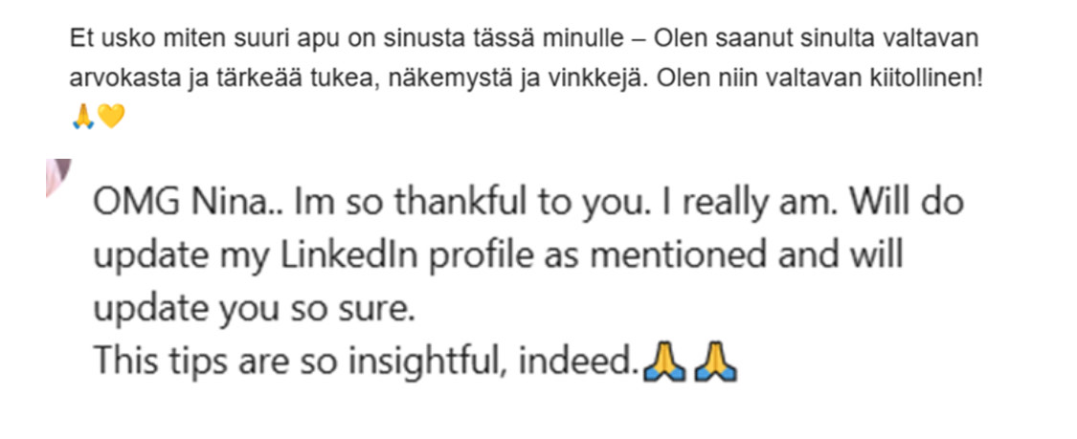Click the yellow heart emoji
1077x439 pixels.
(111, 118)
